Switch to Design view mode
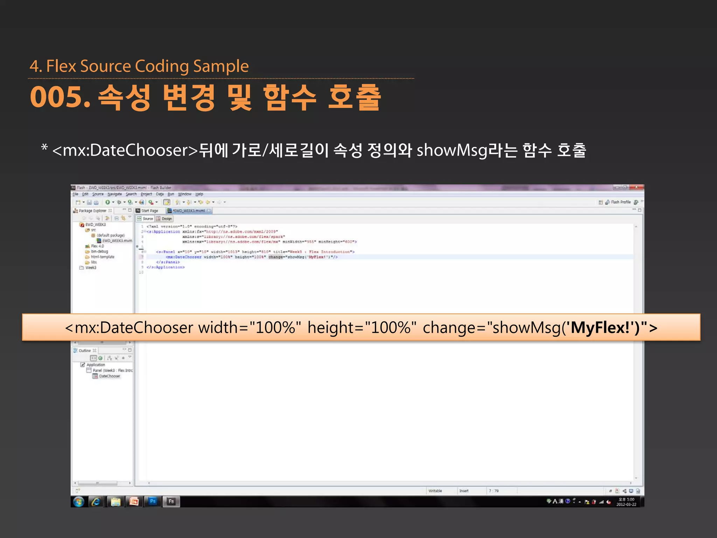717x538 pixels. 164,219
